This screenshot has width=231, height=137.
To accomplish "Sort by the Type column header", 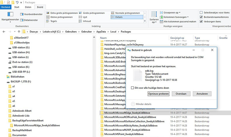I will (x=197, y=38).
